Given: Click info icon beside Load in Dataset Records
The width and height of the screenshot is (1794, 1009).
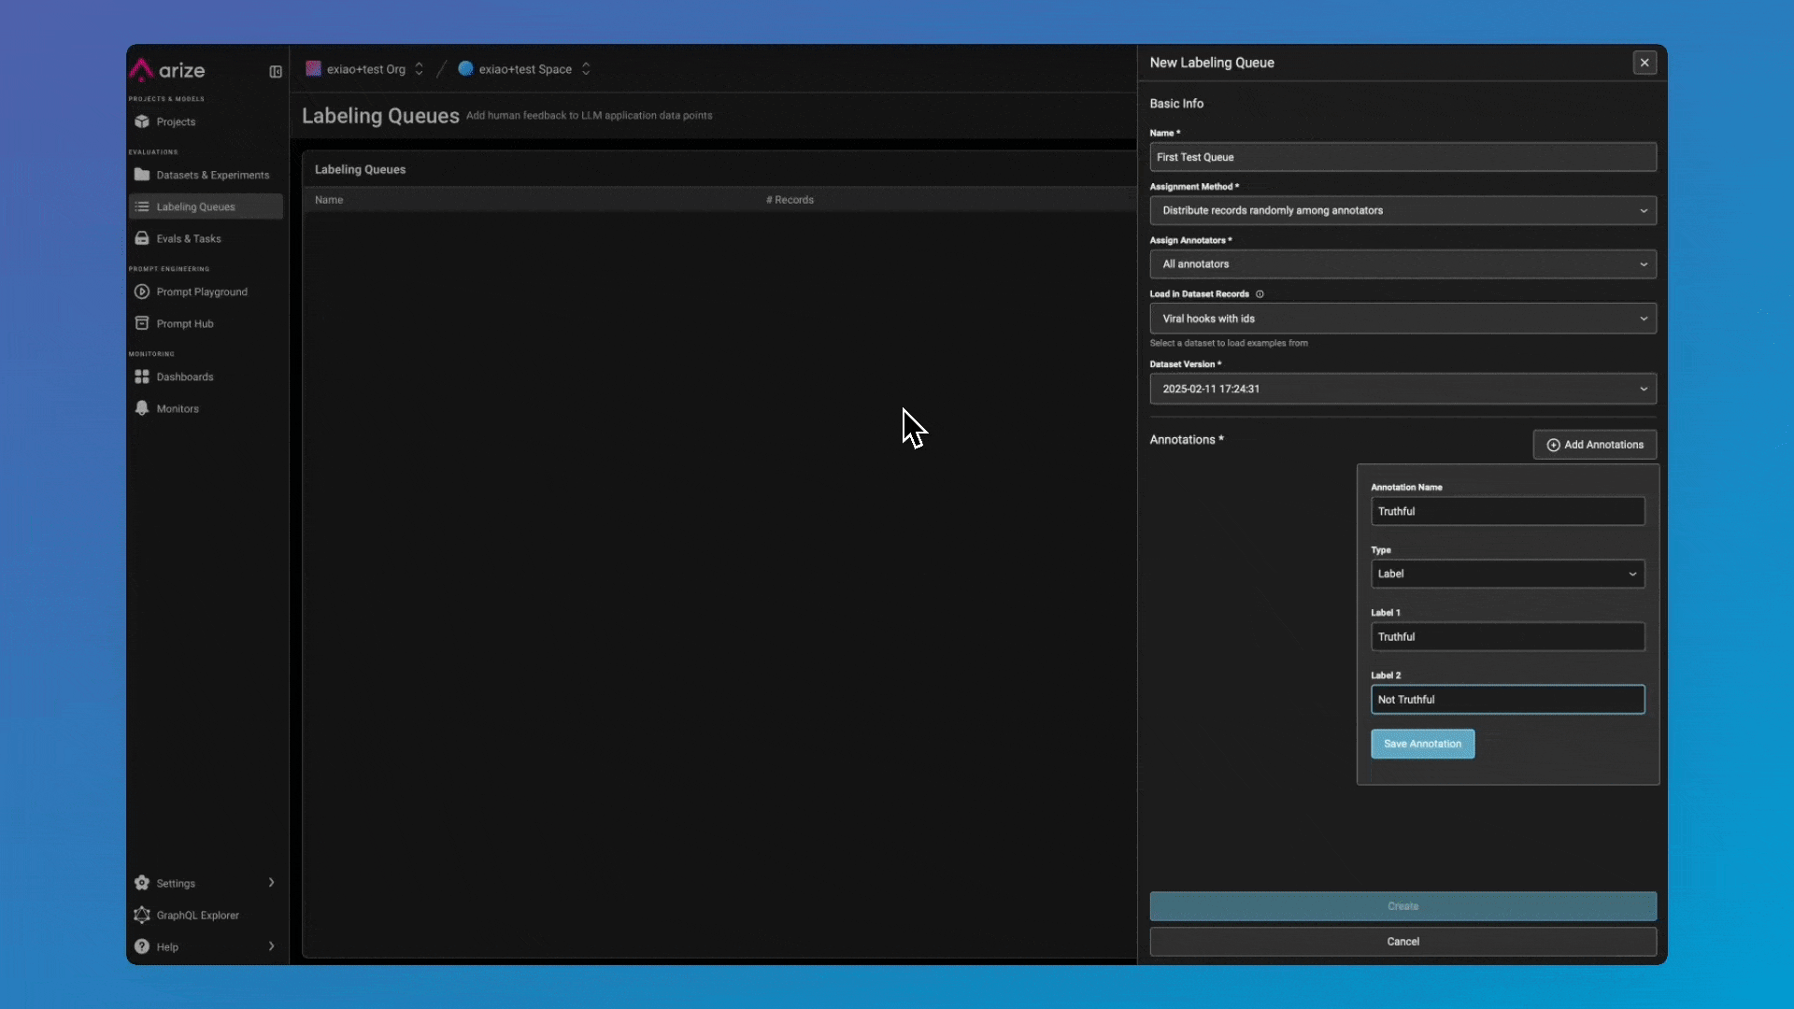Looking at the screenshot, I should point(1260,294).
